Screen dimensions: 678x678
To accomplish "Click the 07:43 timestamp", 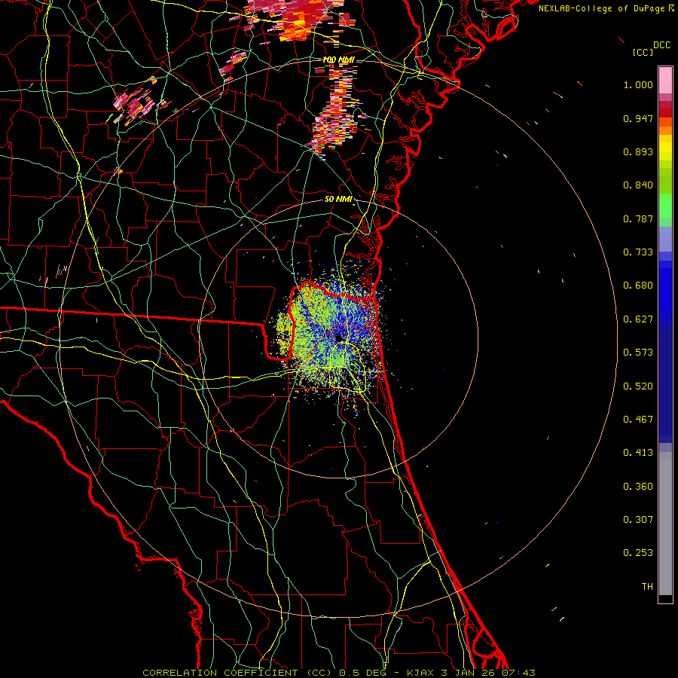I will [x=518, y=673].
